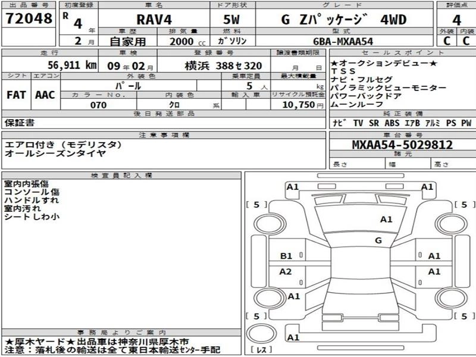Viewport: 476px width, 357px height.
Task: Click the A2 damage mark on diagram
Action: tap(286, 271)
